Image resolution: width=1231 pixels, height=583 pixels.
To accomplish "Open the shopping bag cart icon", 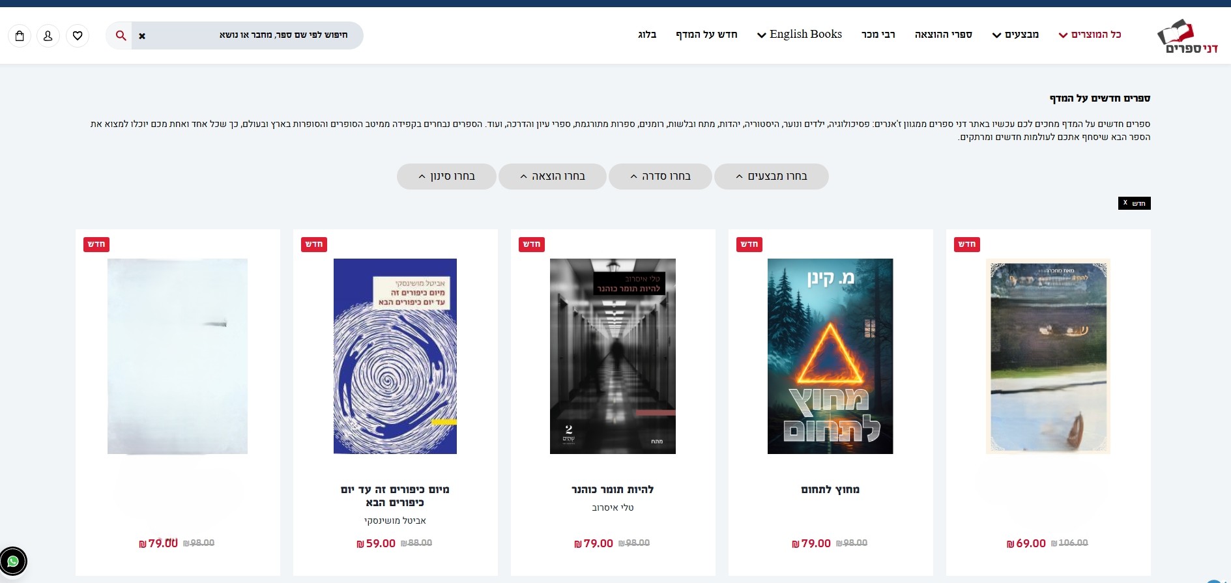I will (x=20, y=36).
